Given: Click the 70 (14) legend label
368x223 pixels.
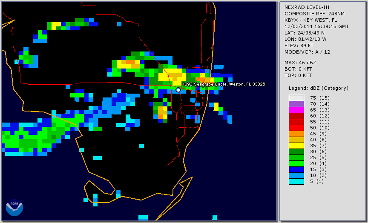Looking at the screenshot, I should (x=319, y=104).
